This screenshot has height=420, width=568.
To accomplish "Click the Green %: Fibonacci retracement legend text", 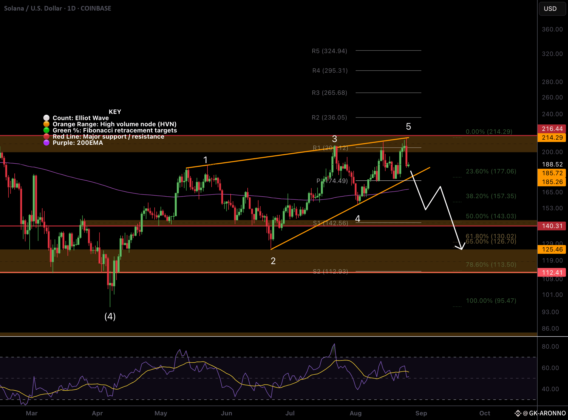I will [x=115, y=130].
